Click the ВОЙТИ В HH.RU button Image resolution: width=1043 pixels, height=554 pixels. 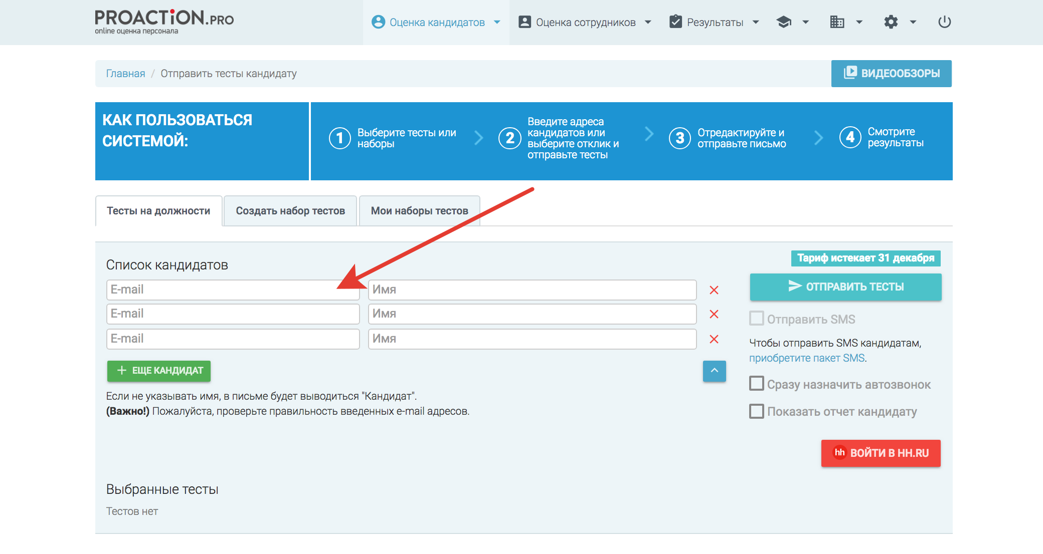[881, 453]
